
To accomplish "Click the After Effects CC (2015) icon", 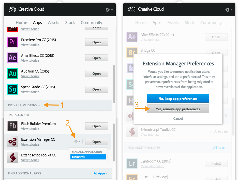I will click(x=12, y=58).
